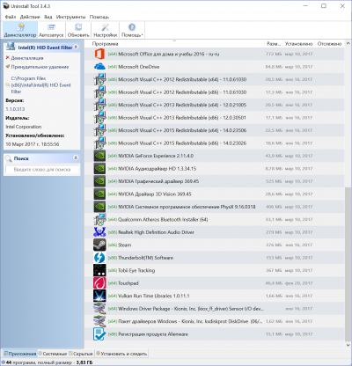Click the Деинсталляция uninstall link
Viewport: 352px width, 366px height.
[x=27, y=58]
